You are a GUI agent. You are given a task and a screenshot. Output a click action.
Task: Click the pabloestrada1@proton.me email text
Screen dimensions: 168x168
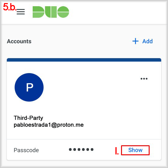pyautogui.click(x=49, y=125)
